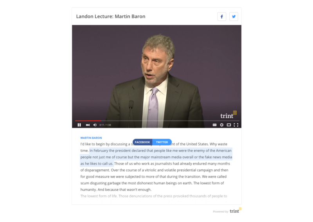Click the Martin Baron speaker label
313x222 pixels.
click(x=91, y=138)
